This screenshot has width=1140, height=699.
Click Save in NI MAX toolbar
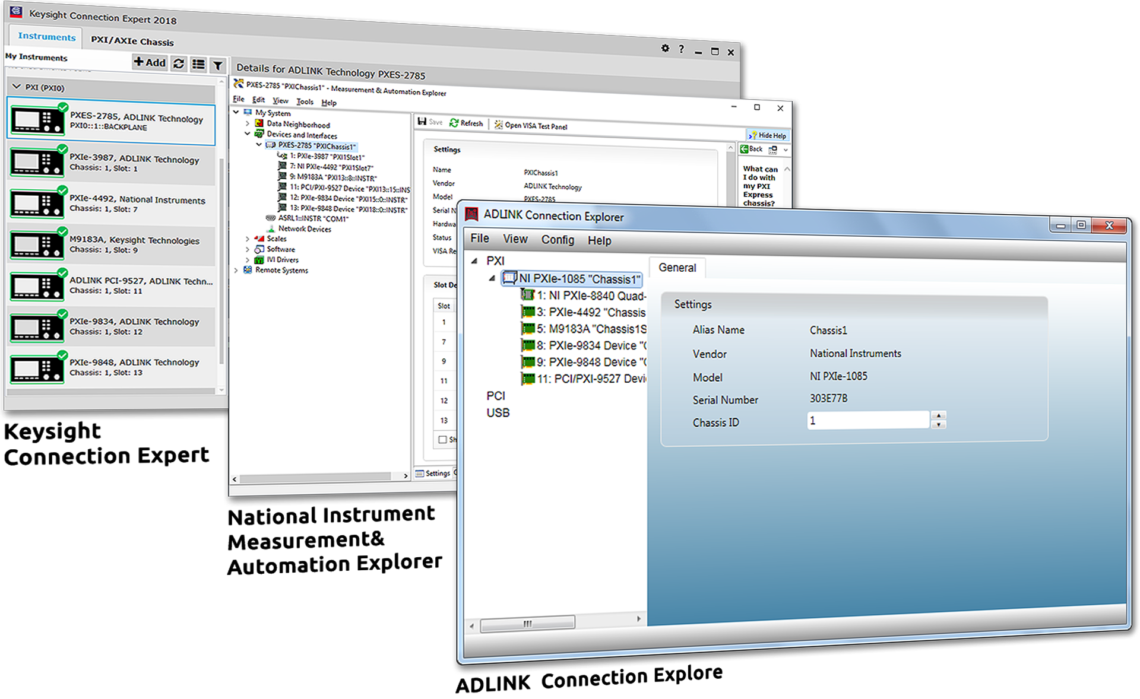[430, 122]
